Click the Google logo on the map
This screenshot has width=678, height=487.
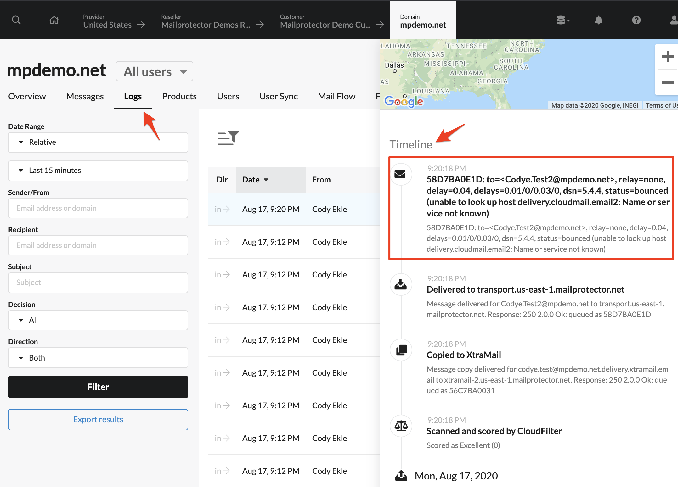(404, 101)
